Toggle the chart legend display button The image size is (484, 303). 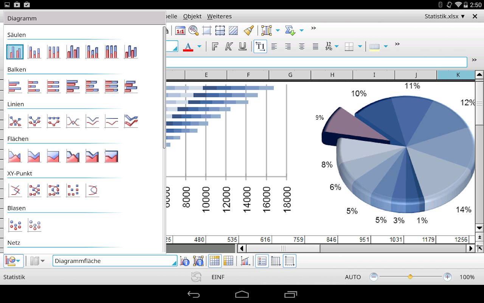click(262, 261)
